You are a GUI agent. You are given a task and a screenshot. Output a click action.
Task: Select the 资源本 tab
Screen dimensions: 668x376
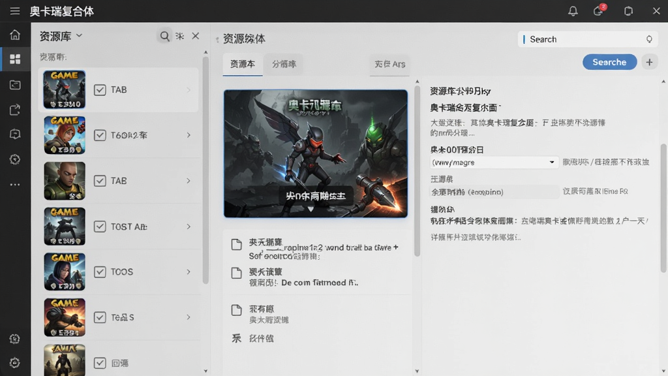point(243,64)
